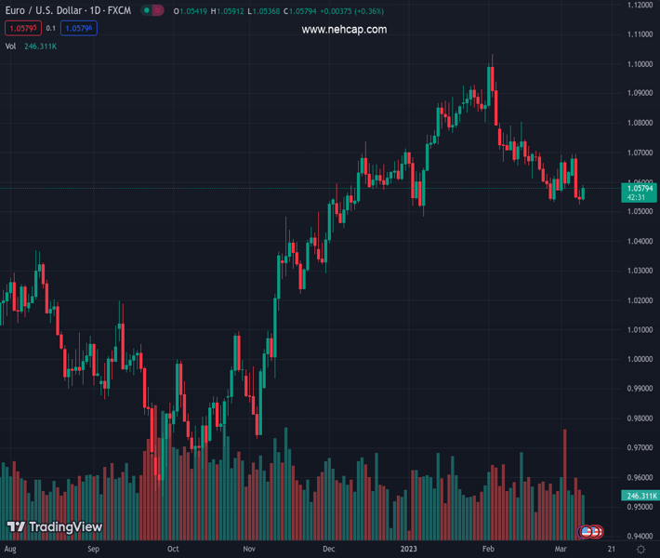Viewport: 660px width, 558px height.
Task: Click the www.nehcap.com watermark link
Action: click(x=344, y=30)
